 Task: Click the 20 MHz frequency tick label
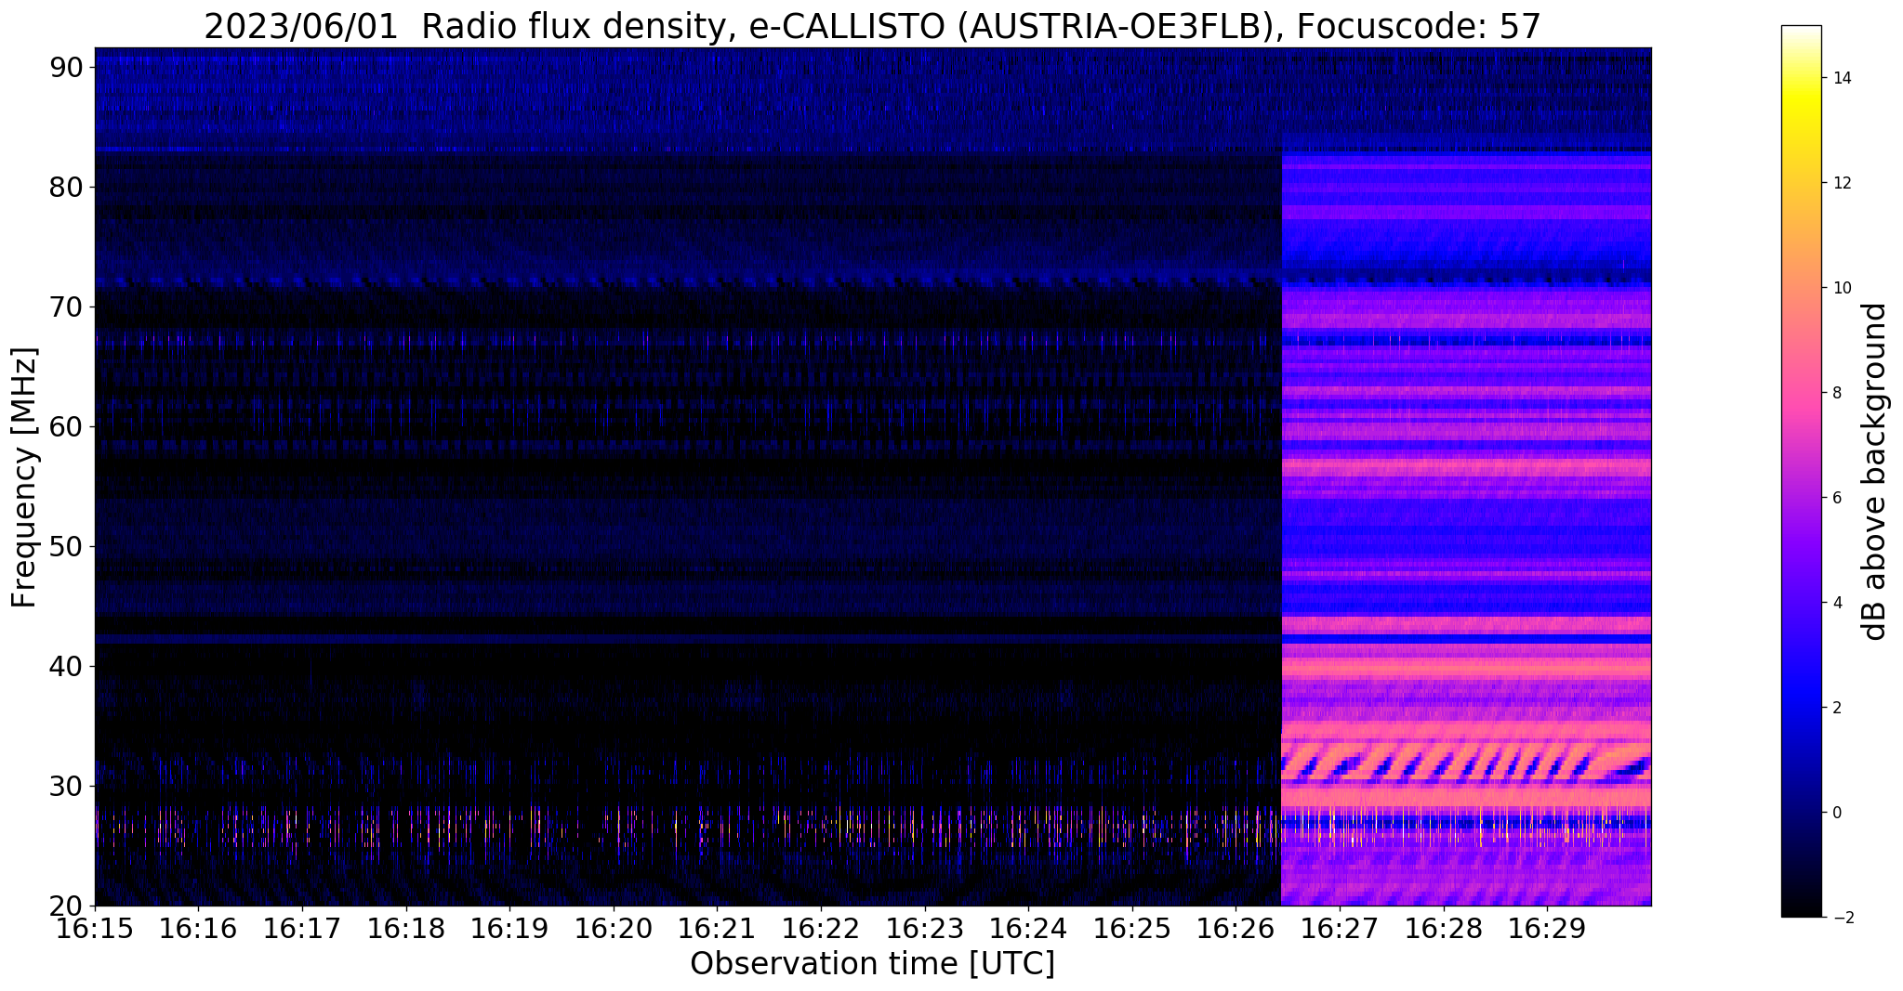66,906
